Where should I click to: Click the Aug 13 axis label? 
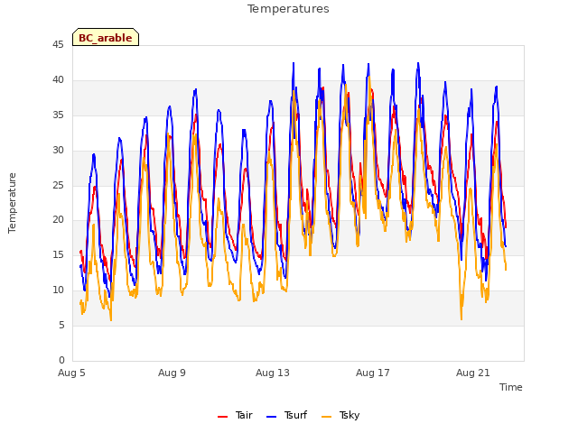(x=273, y=373)
